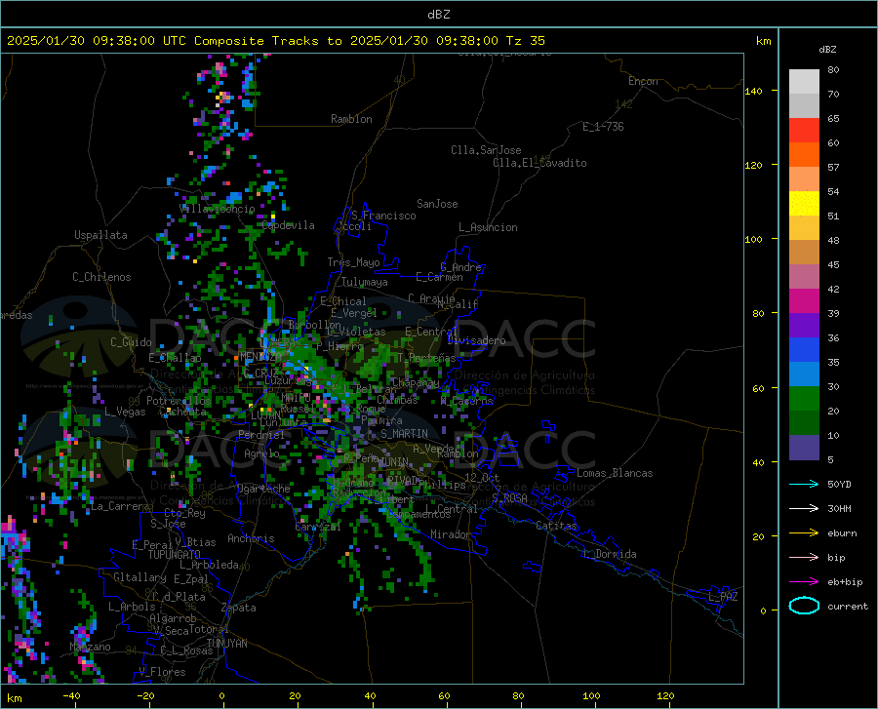Pick the 39 dBZ purple legend swatch
Image resolution: width=878 pixels, height=709 pixels.
click(804, 325)
